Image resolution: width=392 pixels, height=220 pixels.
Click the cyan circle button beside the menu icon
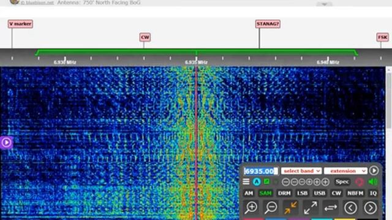pos(257,182)
